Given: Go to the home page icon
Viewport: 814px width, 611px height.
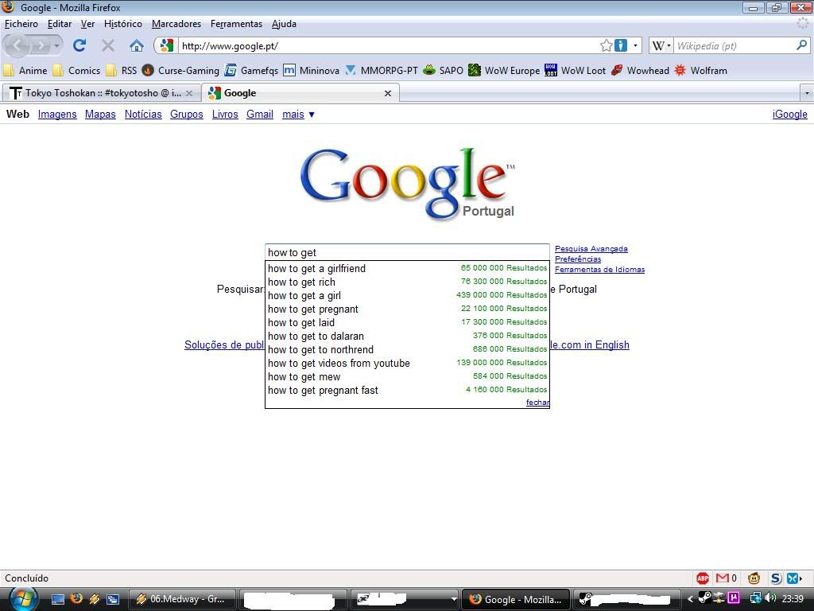Looking at the screenshot, I should point(137,45).
